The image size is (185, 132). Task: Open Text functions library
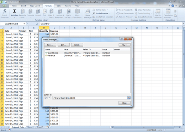(44, 13)
